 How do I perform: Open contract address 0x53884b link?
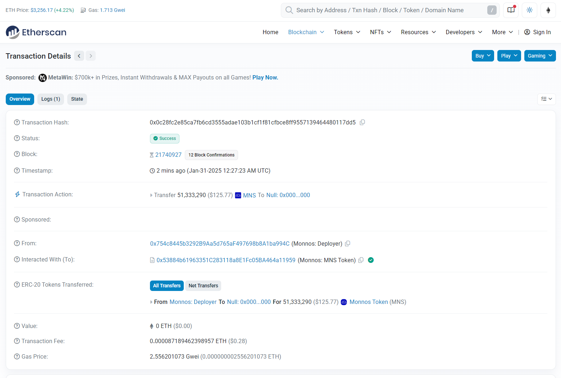click(226, 260)
